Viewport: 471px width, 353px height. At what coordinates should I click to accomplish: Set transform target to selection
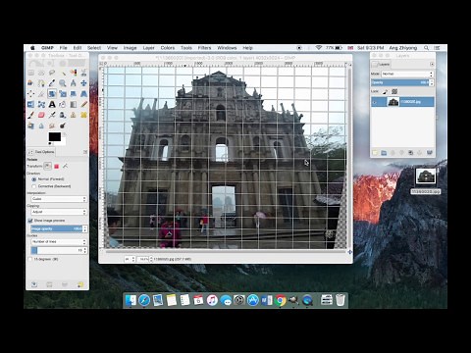[56, 167]
